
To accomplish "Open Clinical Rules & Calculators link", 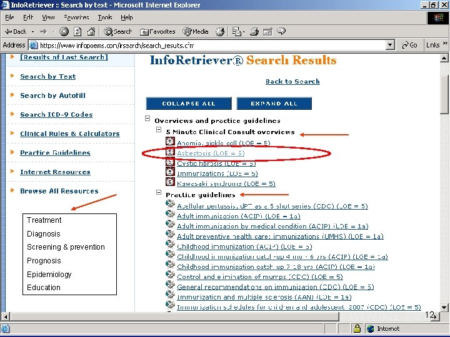I will pos(70,134).
